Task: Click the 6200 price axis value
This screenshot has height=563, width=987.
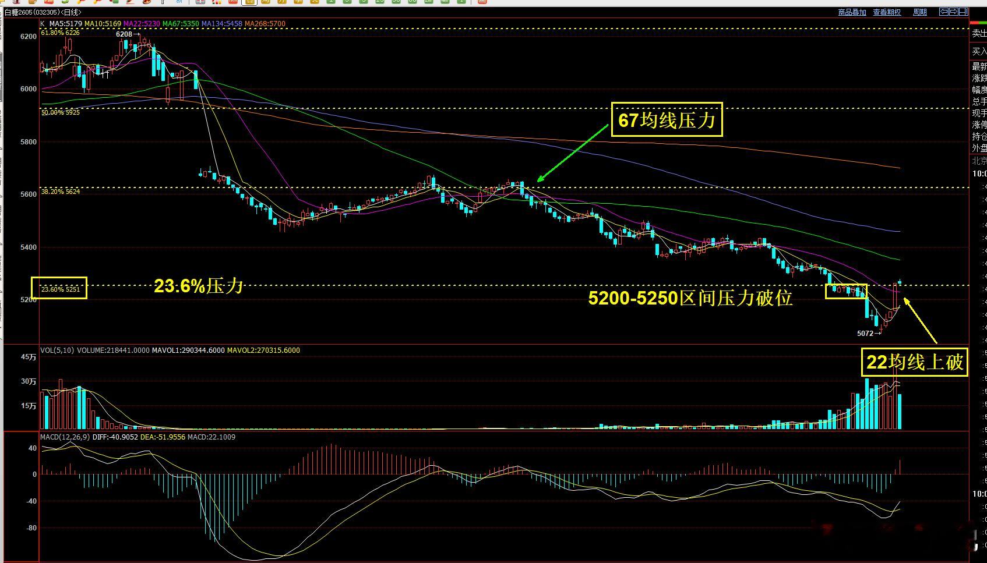Action: point(29,37)
